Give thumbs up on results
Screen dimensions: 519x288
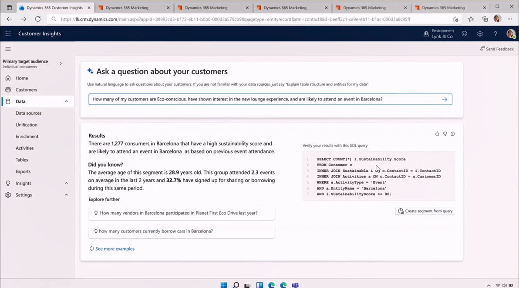coord(437,134)
